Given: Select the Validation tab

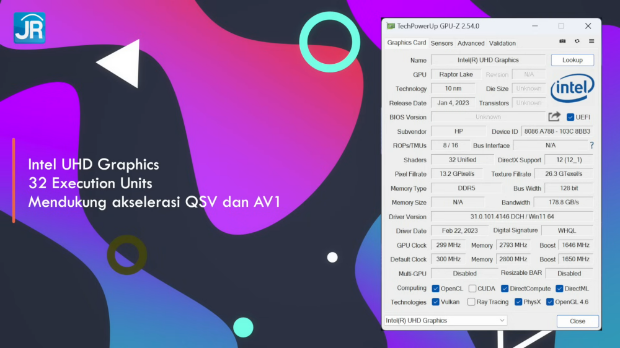Looking at the screenshot, I should click(x=502, y=43).
